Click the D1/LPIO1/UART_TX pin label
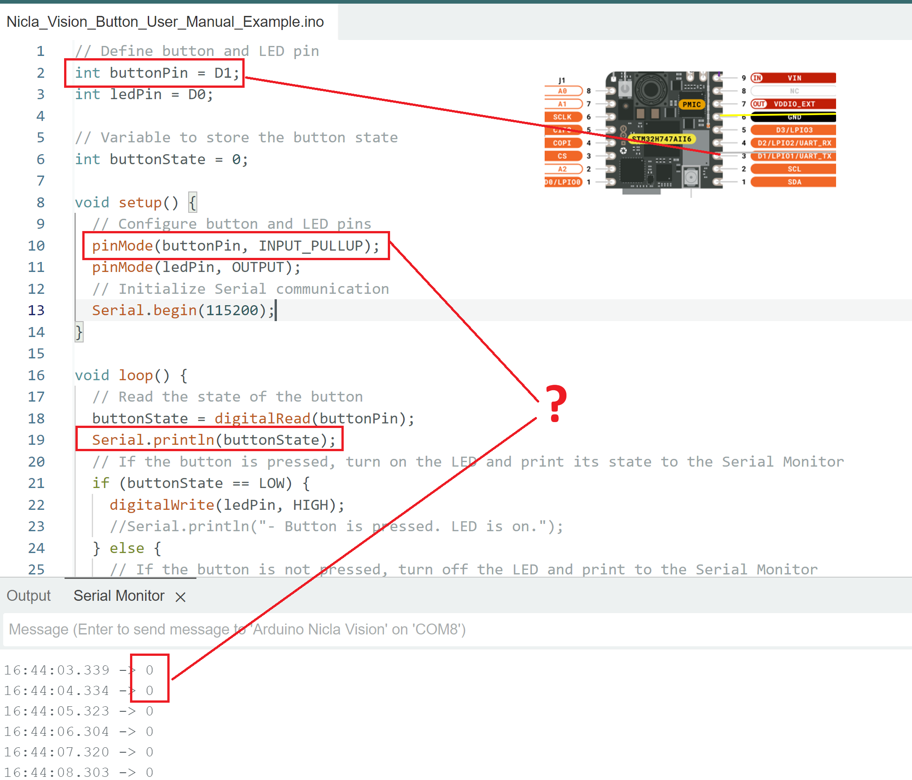912x780 pixels. point(793,156)
